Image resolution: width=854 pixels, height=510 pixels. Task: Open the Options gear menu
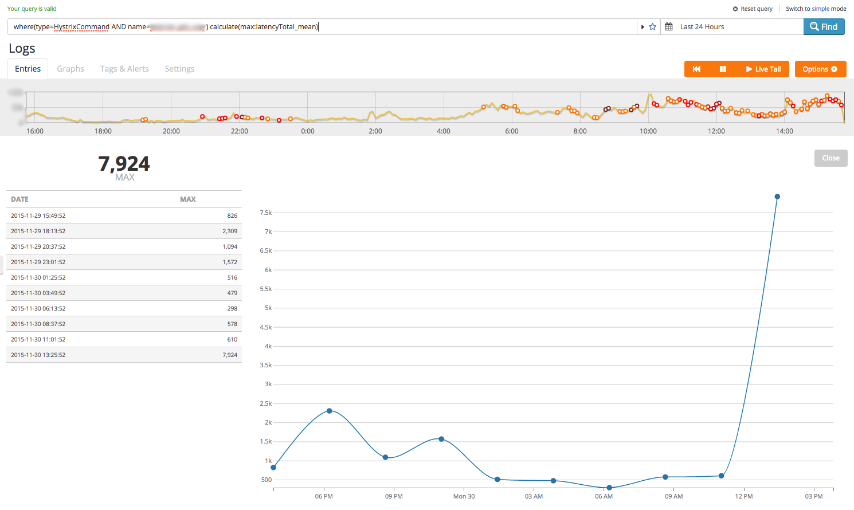pyautogui.click(x=820, y=69)
